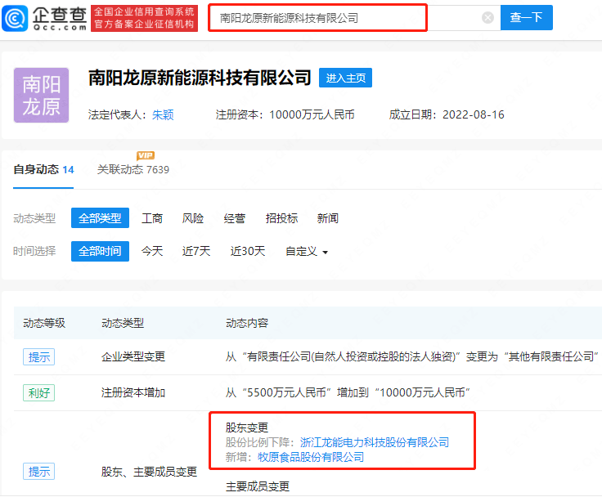Click the 成立日期 2022-08-16 text
This screenshot has height=497, width=602.
pyautogui.click(x=447, y=114)
